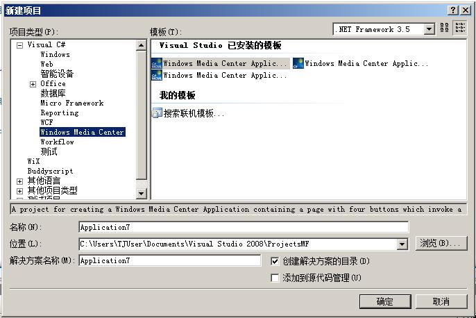Select the 测试 project type
This screenshot has height=318, width=476.
(x=49, y=151)
